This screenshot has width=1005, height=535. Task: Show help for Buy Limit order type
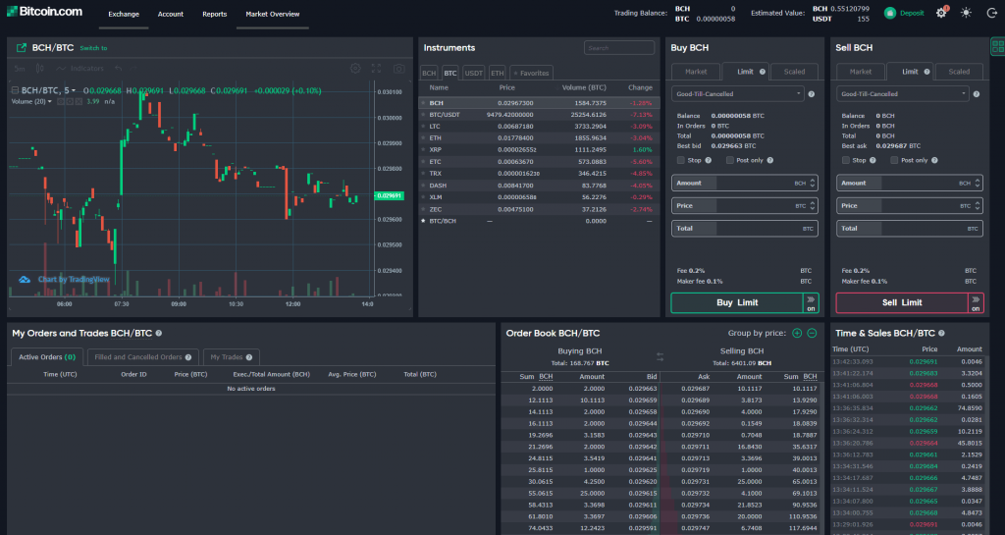coord(762,72)
